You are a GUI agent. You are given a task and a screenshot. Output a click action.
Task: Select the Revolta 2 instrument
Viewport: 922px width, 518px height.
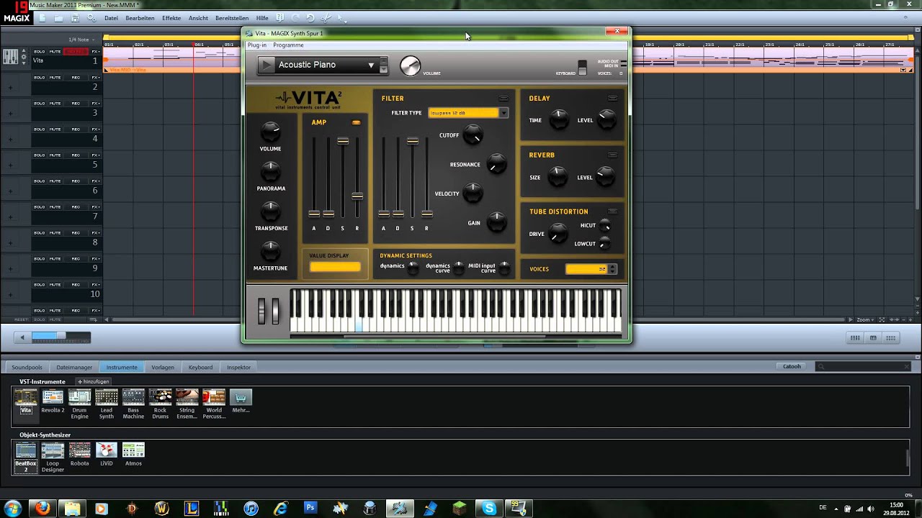point(53,397)
